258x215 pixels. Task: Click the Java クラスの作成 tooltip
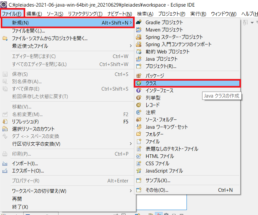click(222, 96)
